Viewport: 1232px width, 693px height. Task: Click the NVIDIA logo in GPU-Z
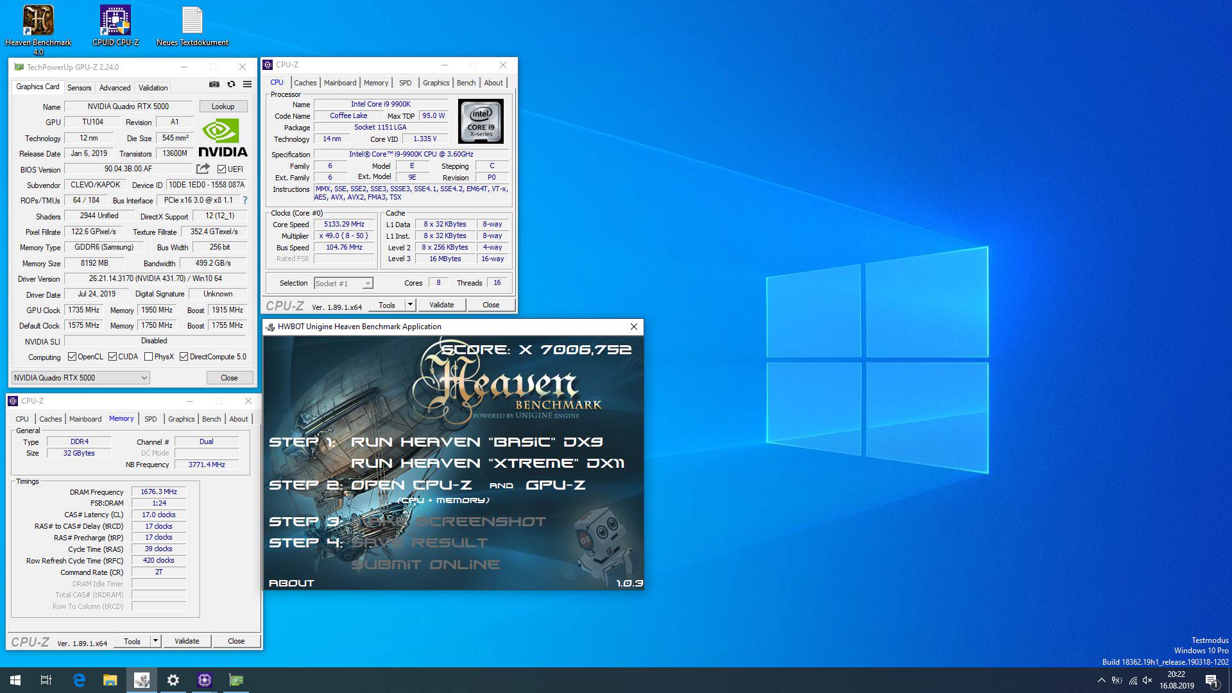coord(223,138)
